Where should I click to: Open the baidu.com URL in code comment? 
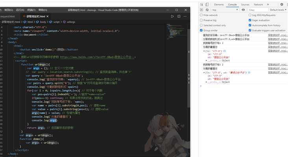click(97, 57)
